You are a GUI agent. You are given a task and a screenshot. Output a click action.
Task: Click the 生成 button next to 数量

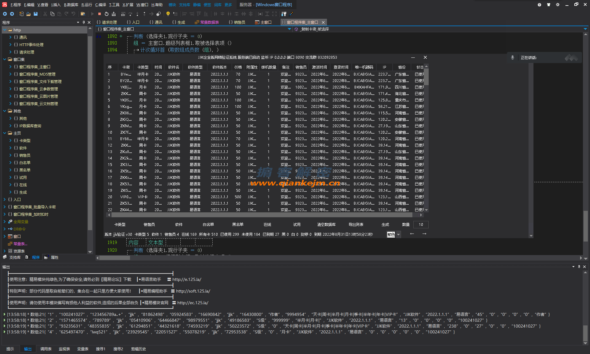(385, 225)
